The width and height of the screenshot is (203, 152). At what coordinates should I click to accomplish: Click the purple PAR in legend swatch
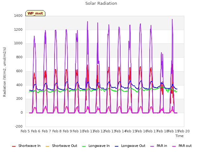point(152,146)
